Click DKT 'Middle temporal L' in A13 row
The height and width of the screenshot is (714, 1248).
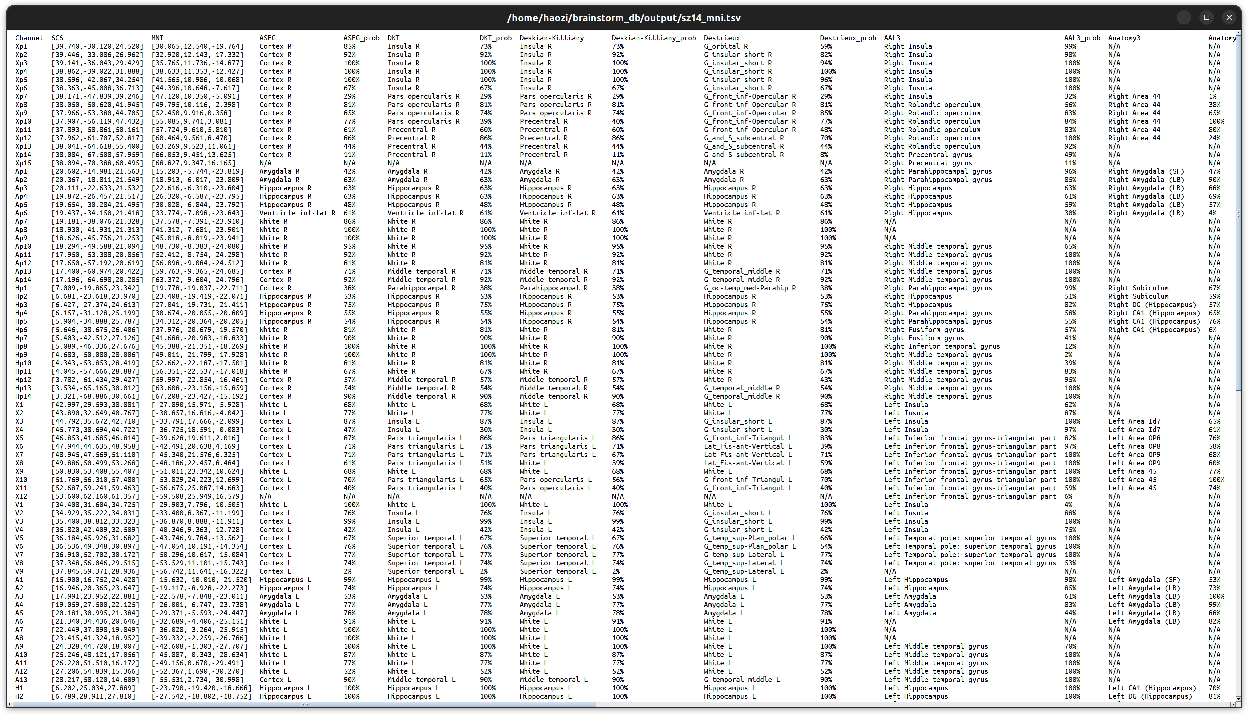click(x=421, y=680)
